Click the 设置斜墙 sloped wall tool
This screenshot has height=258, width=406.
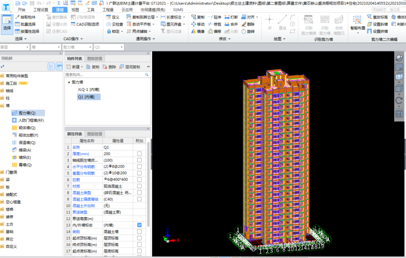tap(377, 24)
